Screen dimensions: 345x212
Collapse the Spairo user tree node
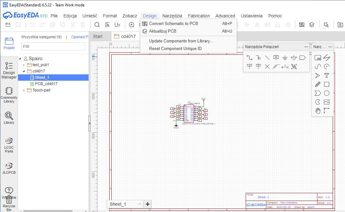point(20,58)
